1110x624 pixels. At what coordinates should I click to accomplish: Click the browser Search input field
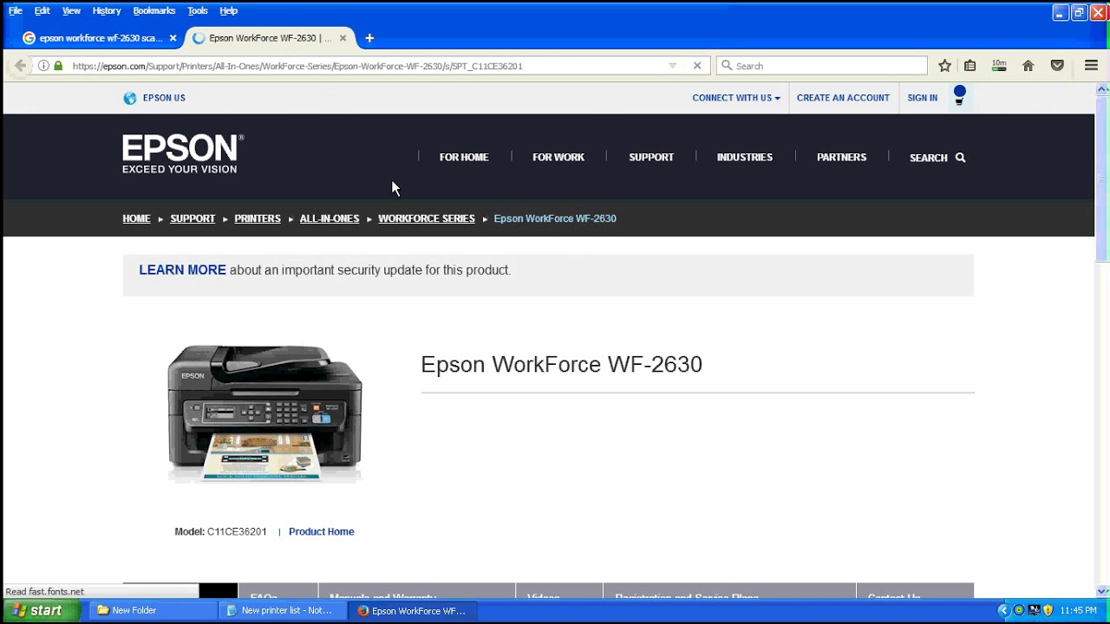pyautogui.click(x=822, y=66)
